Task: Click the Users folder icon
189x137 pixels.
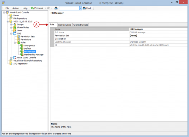Action: pyautogui.click(x=15, y=30)
